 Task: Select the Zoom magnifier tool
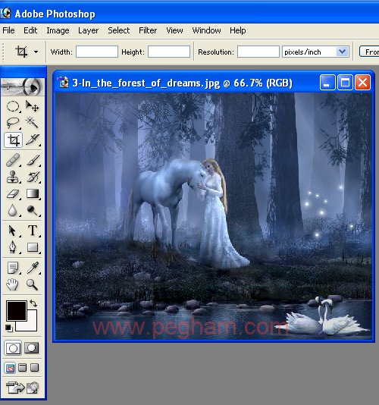click(33, 284)
